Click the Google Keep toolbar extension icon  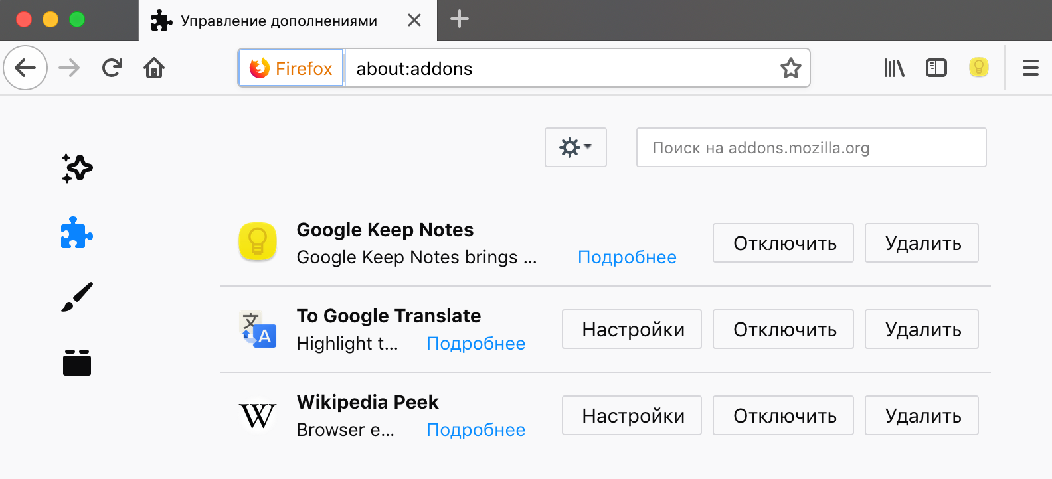click(978, 68)
